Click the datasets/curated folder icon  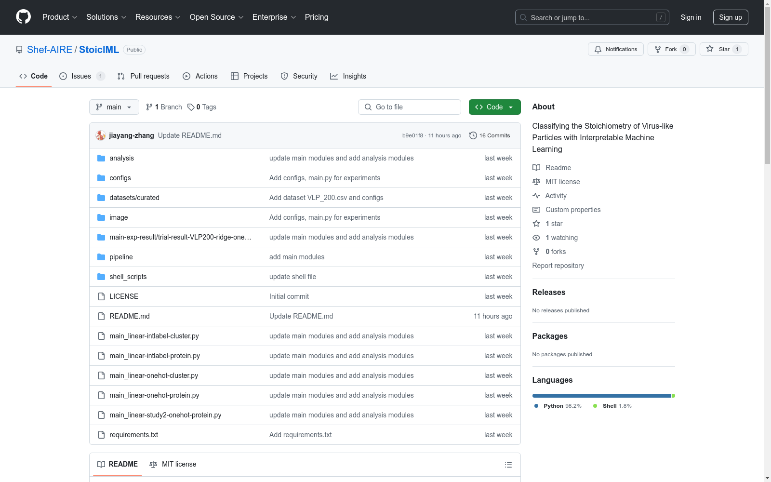[101, 198]
